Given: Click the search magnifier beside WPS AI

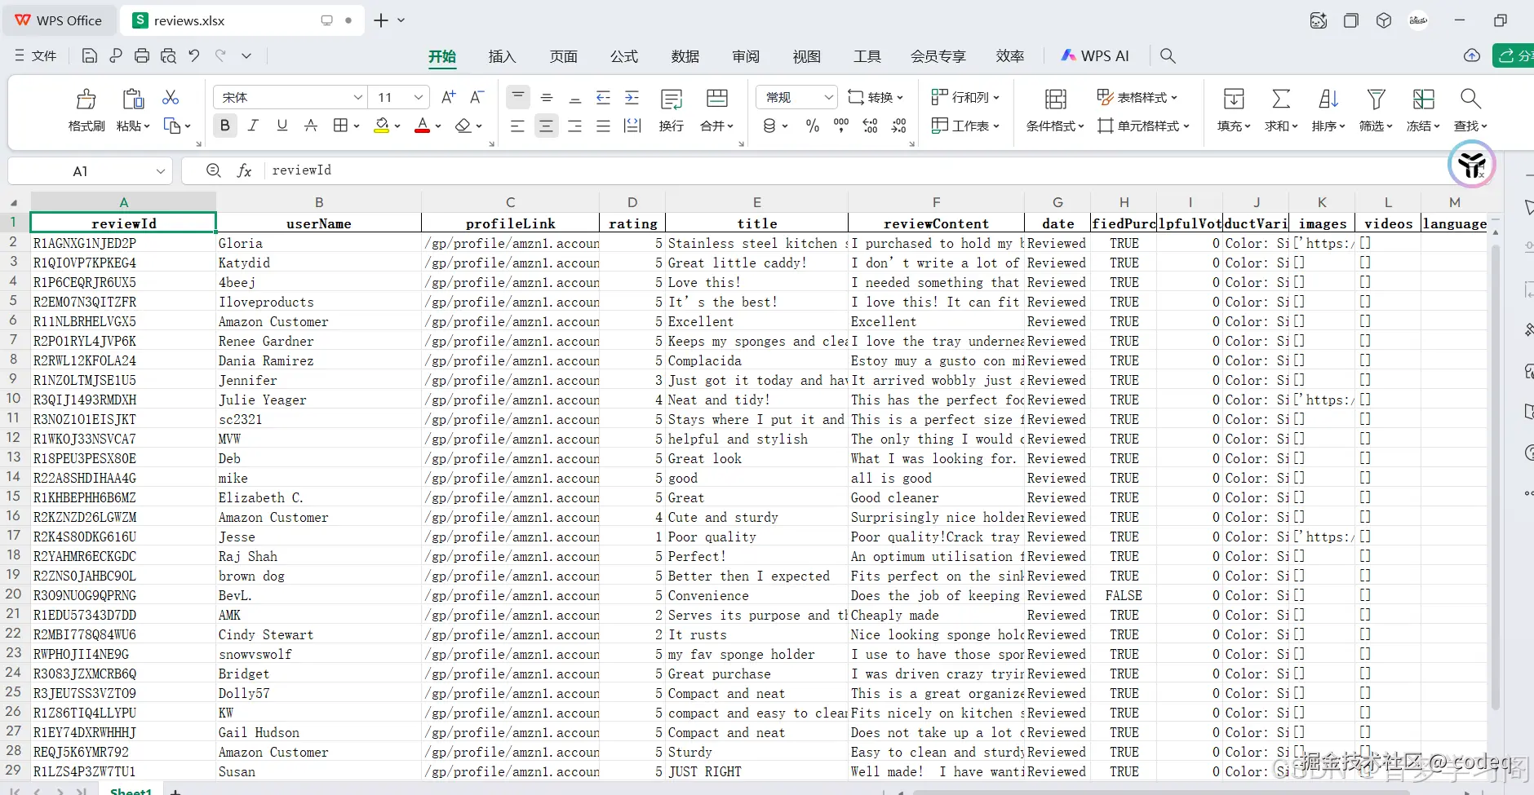Looking at the screenshot, I should pyautogui.click(x=1168, y=55).
